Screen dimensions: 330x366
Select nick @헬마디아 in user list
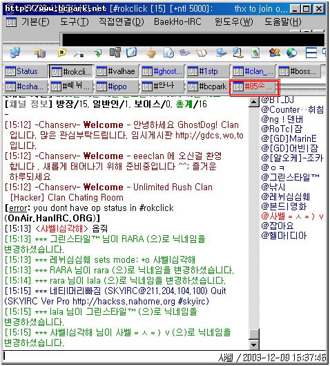(284, 235)
